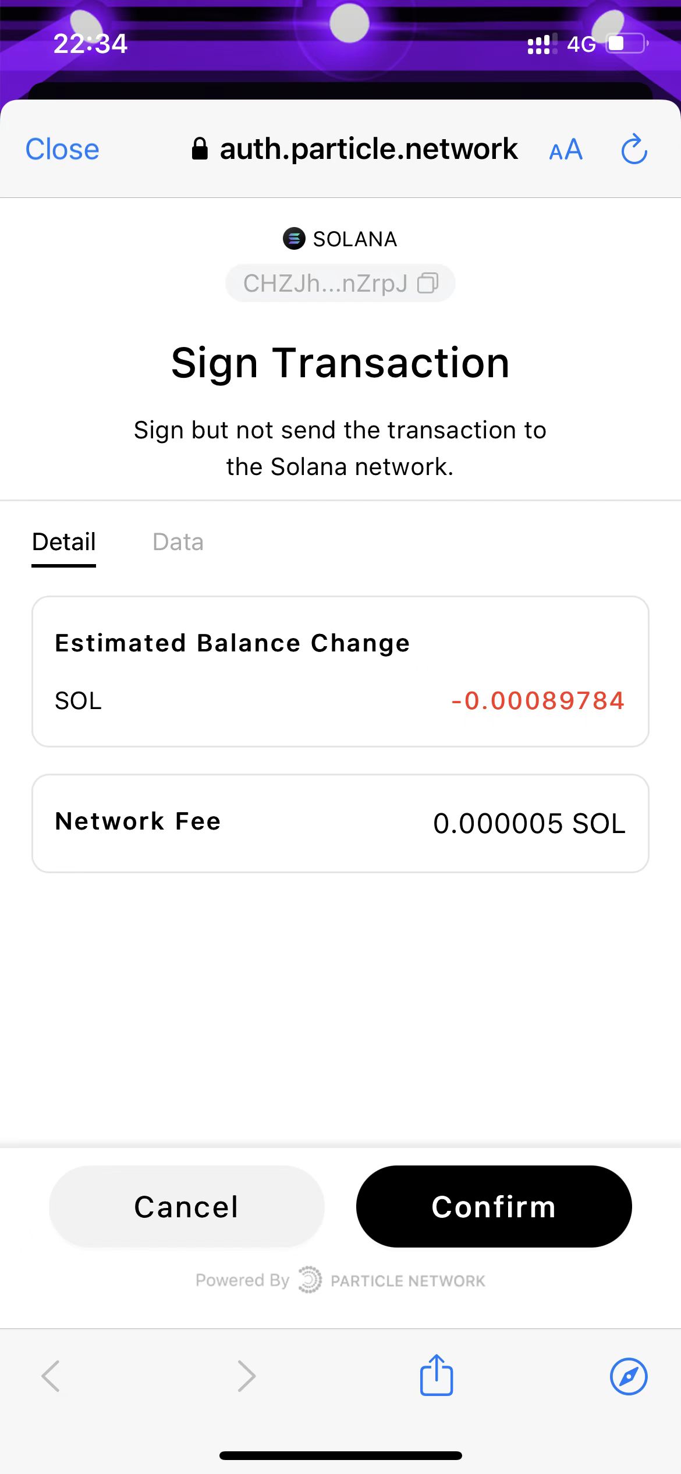Tap the Solana logo icon
The image size is (681, 1474).
[x=294, y=239]
